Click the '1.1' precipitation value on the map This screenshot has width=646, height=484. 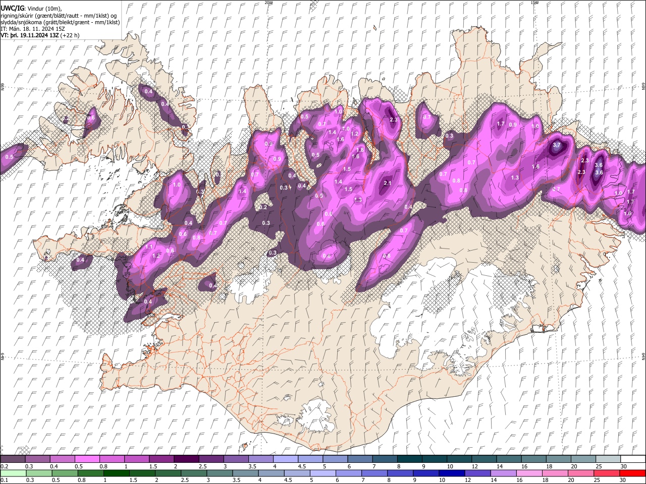[149, 247]
